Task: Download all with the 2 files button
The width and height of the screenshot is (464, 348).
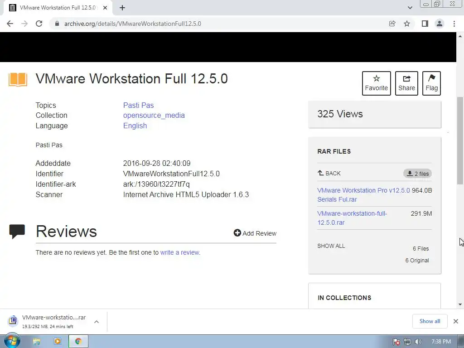Action: [x=417, y=174]
